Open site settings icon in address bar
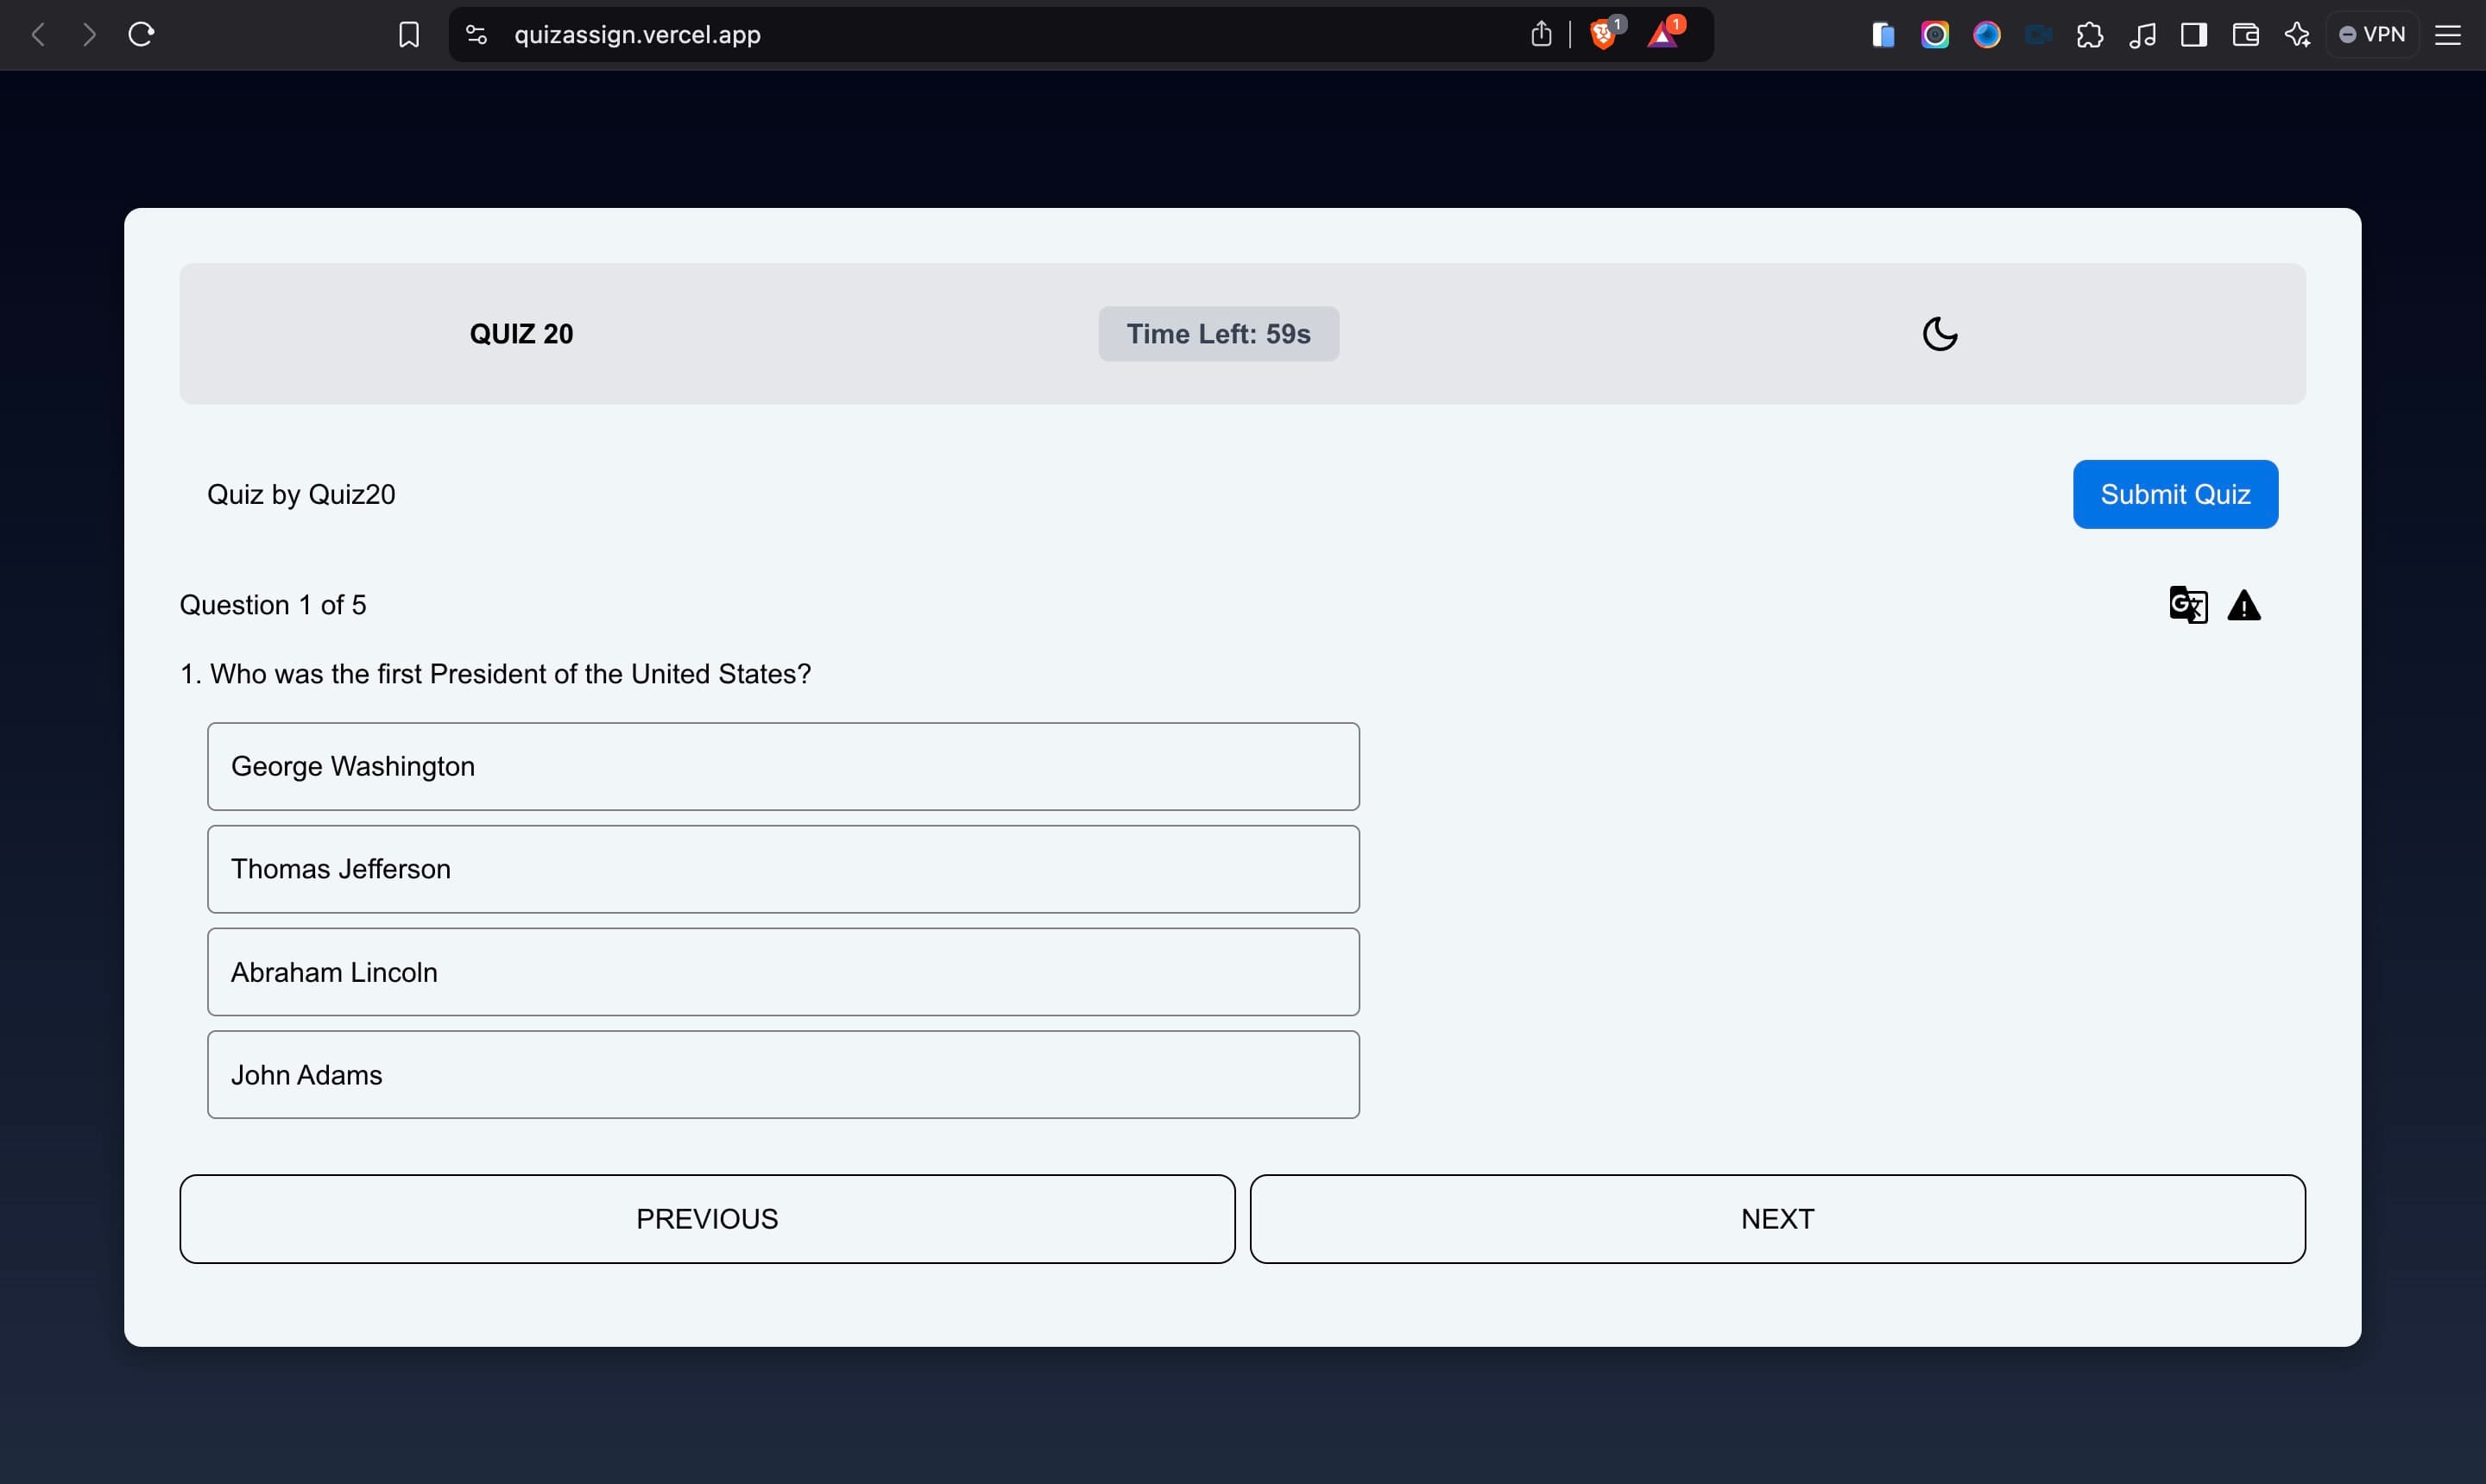 tap(476, 35)
